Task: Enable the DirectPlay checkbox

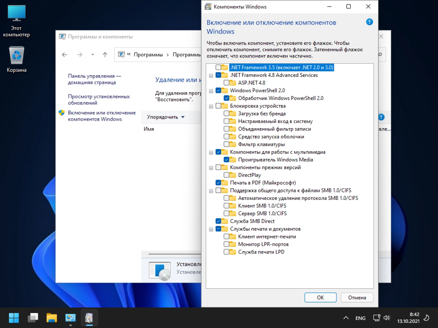Action: (x=227, y=175)
